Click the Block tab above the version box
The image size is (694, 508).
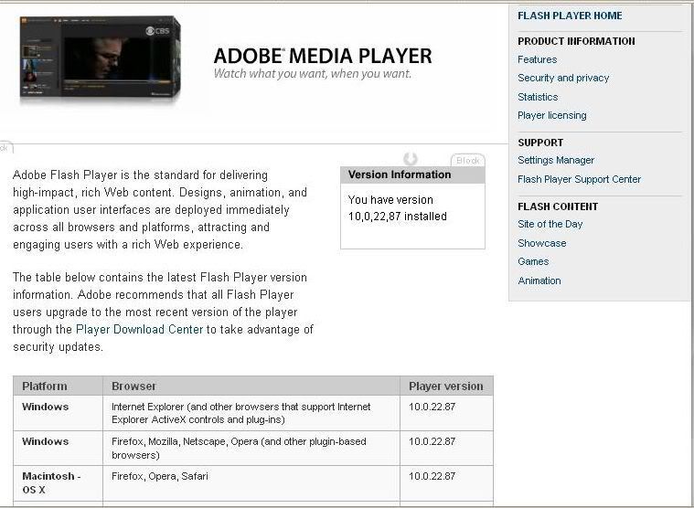click(x=467, y=161)
